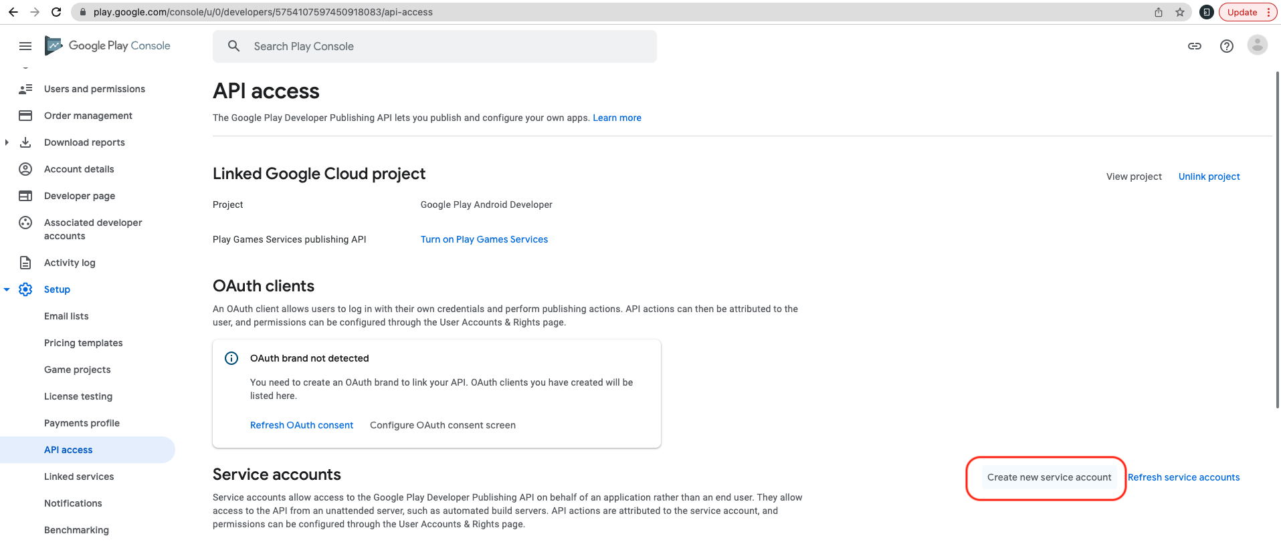This screenshot has height=542, width=1281.
Task: Click the Account details person icon
Action: point(25,169)
